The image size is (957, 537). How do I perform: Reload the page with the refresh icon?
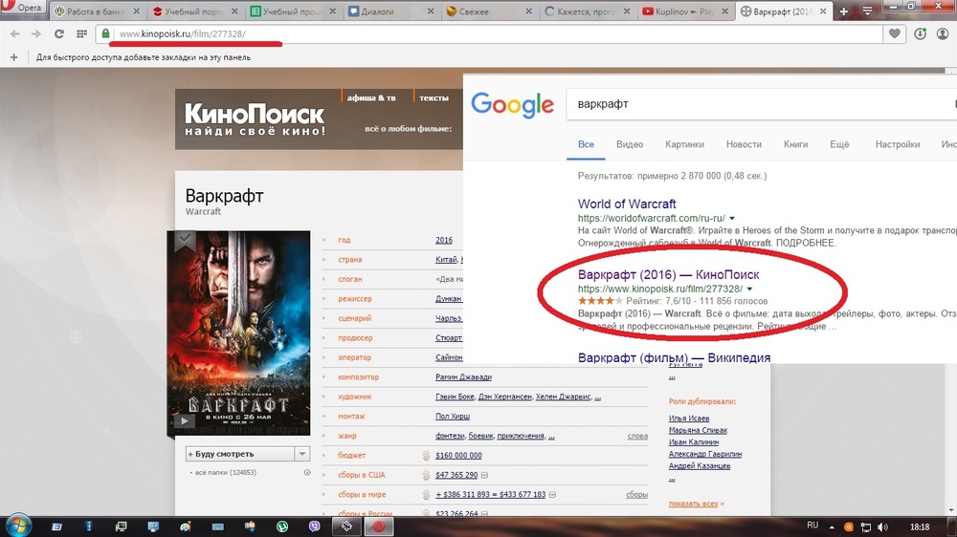pos(58,34)
